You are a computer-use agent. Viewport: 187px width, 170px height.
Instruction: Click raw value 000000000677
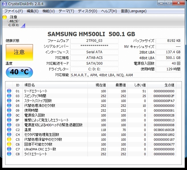pos(164,144)
